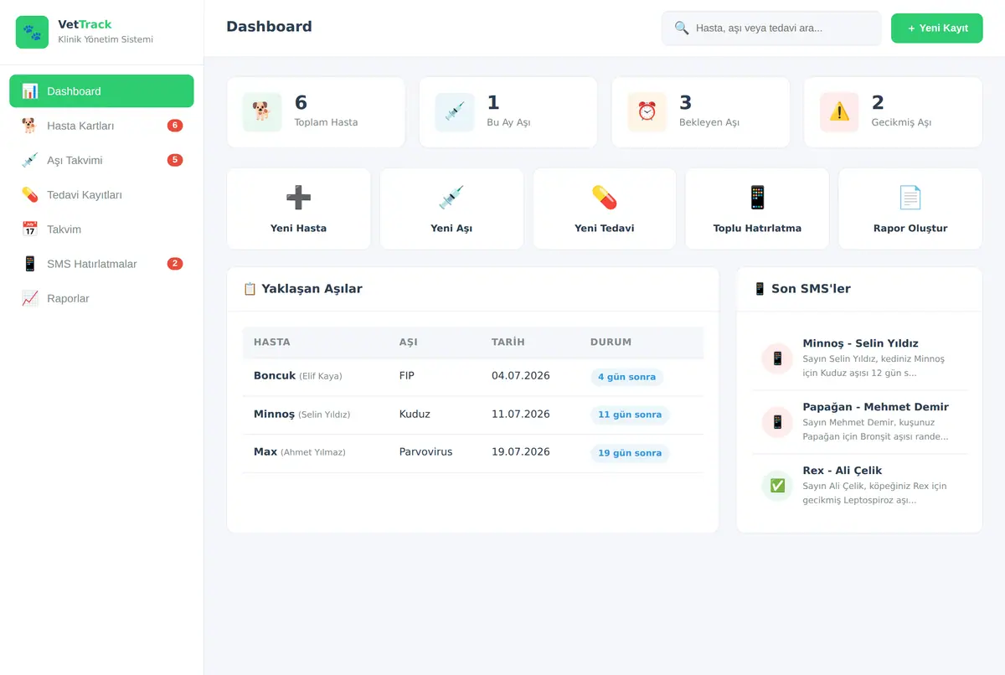Click the dog icon on Toplam Hasta stat
The image size is (1005, 675).
point(262,112)
